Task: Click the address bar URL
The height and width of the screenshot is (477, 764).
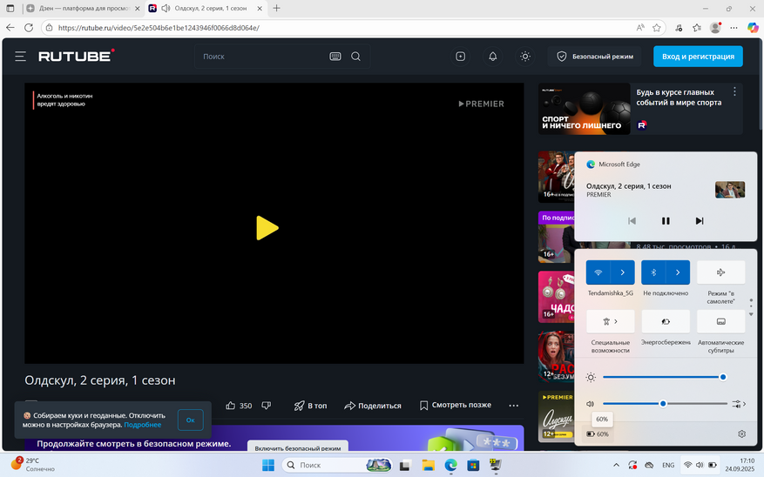Action: (x=159, y=28)
